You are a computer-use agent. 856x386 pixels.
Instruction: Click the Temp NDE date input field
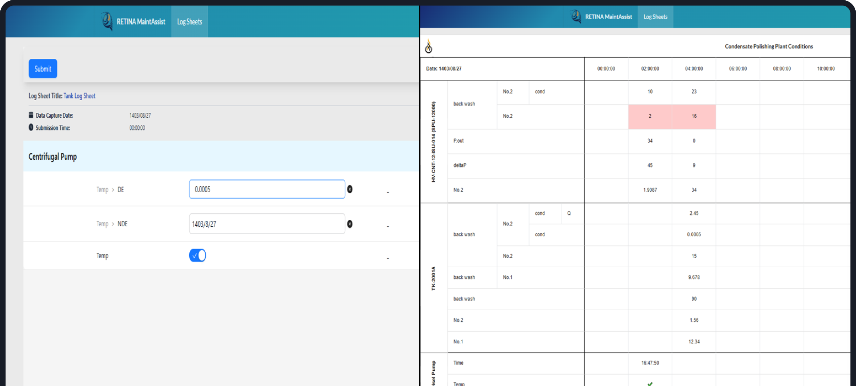[x=266, y=224]
